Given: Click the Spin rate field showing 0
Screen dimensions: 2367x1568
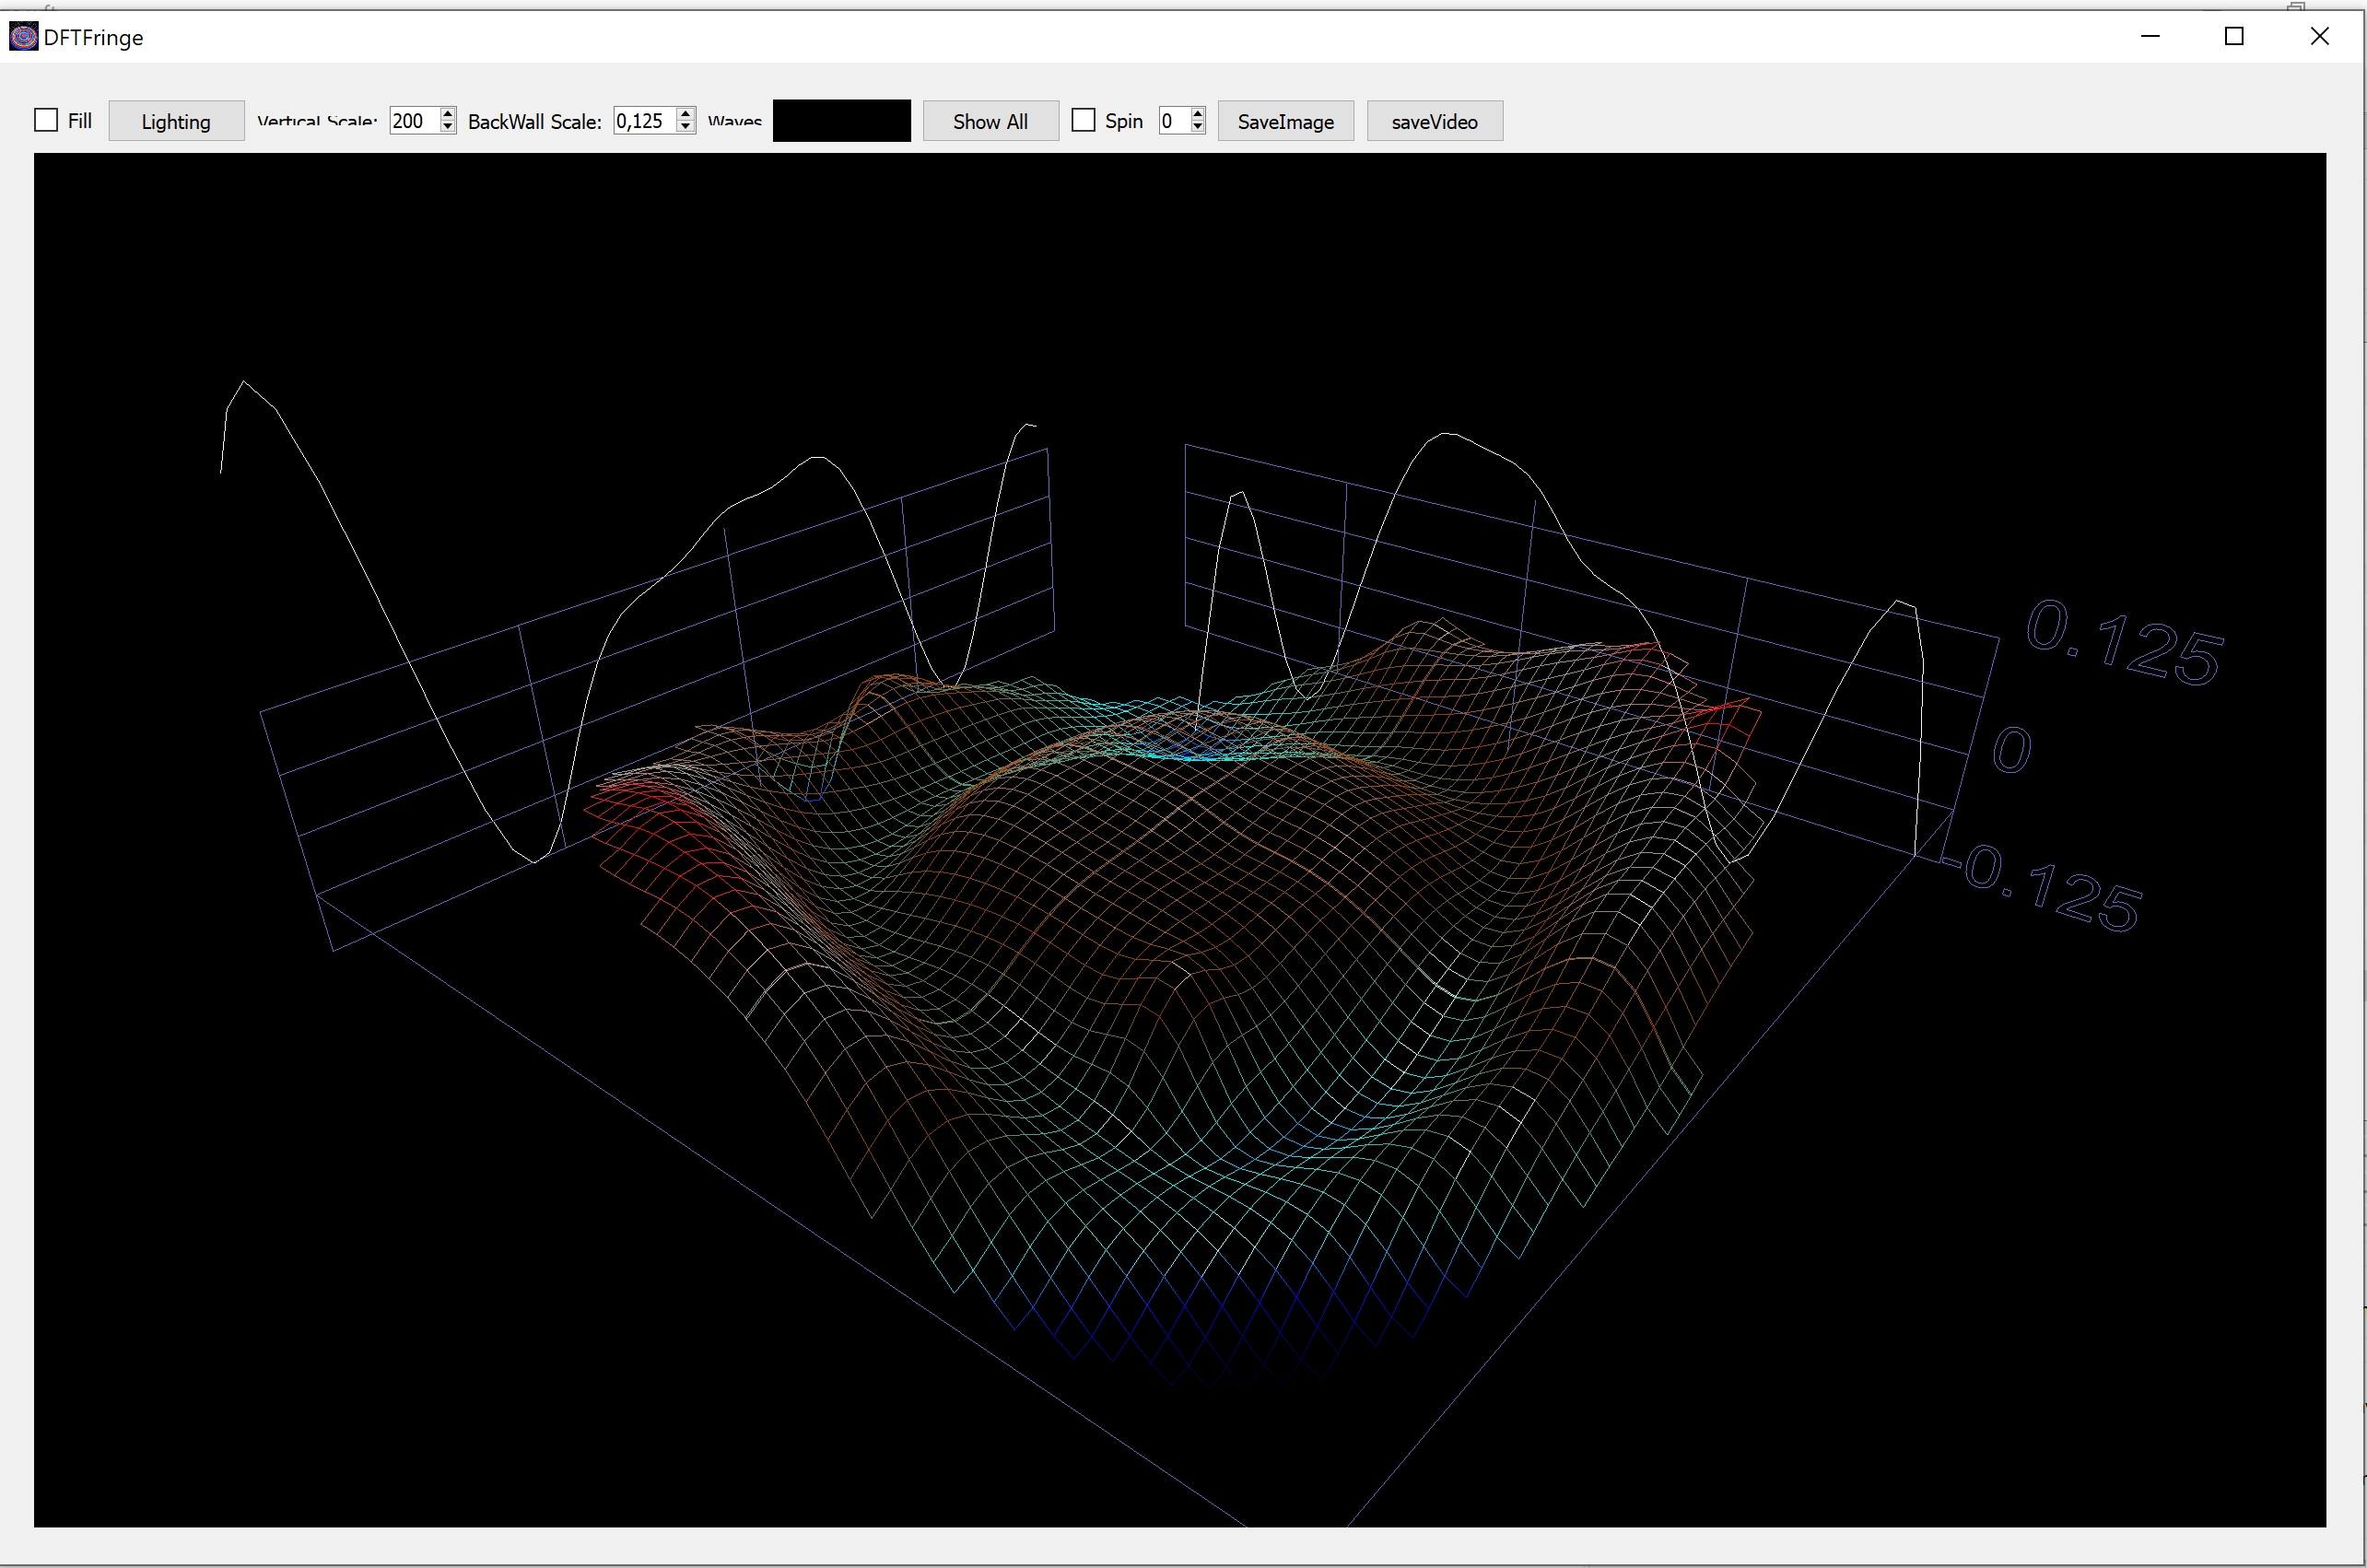Looking at the screenshot, I should (1172, 121).
